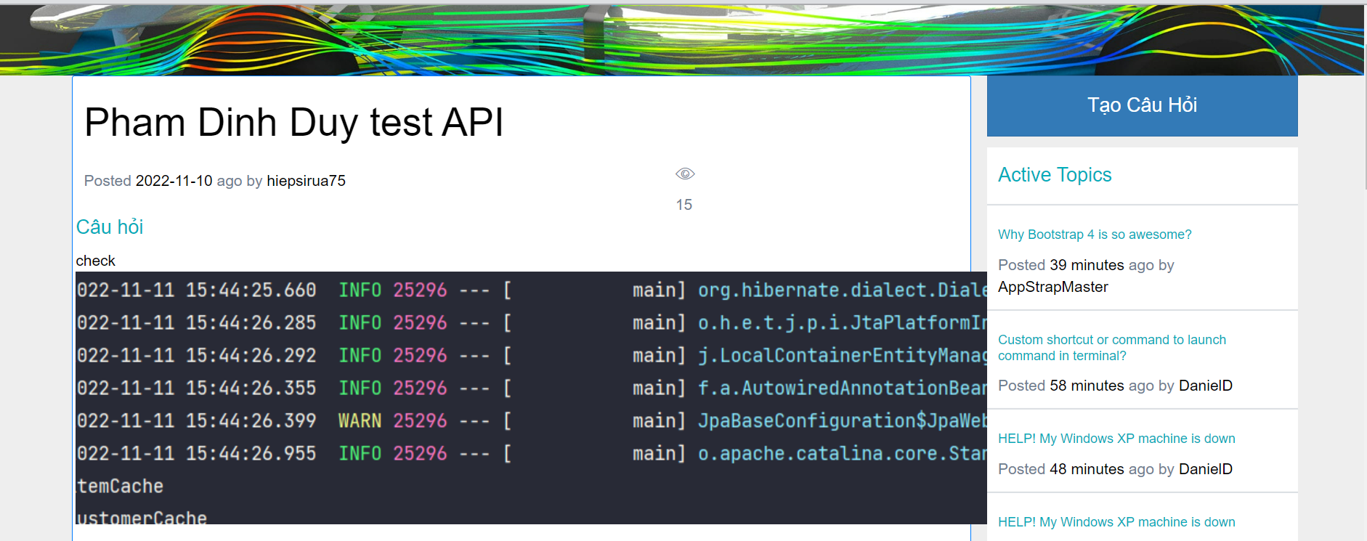Click the Câu hỏi section heading
The height and width of the screenshot is (541, 1367).
[x=110, y=227]
